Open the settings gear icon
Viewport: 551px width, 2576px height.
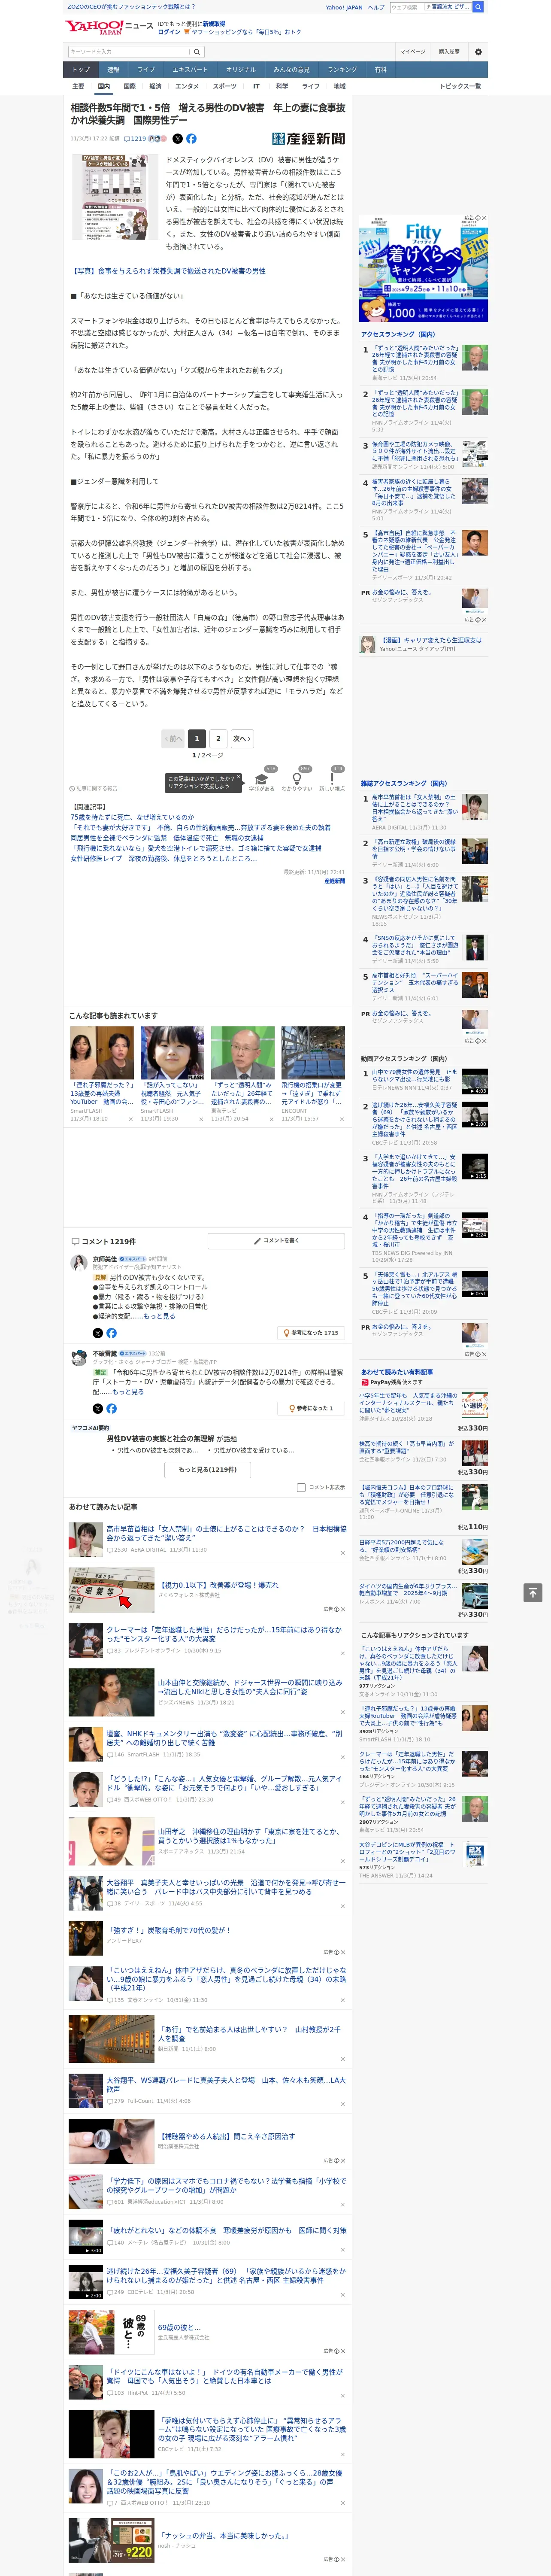[478, 52]
